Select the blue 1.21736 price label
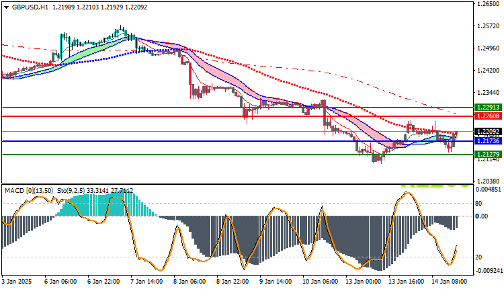 [489, 140]
